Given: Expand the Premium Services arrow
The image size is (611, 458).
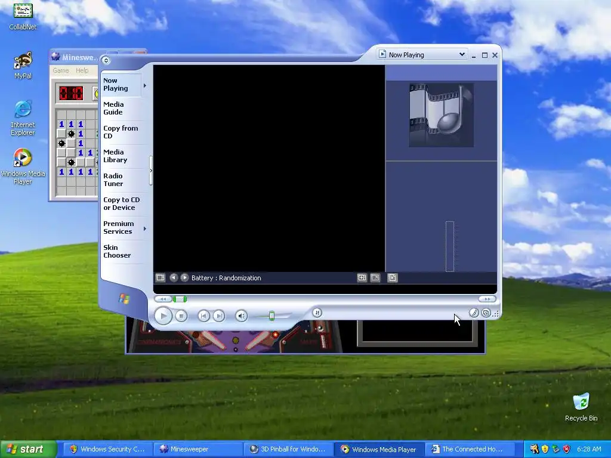Looking at the screenshot, I should [x=145, y=228].
